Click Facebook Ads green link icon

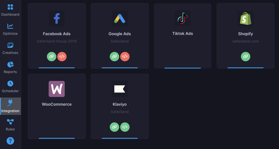pos(51,57)
